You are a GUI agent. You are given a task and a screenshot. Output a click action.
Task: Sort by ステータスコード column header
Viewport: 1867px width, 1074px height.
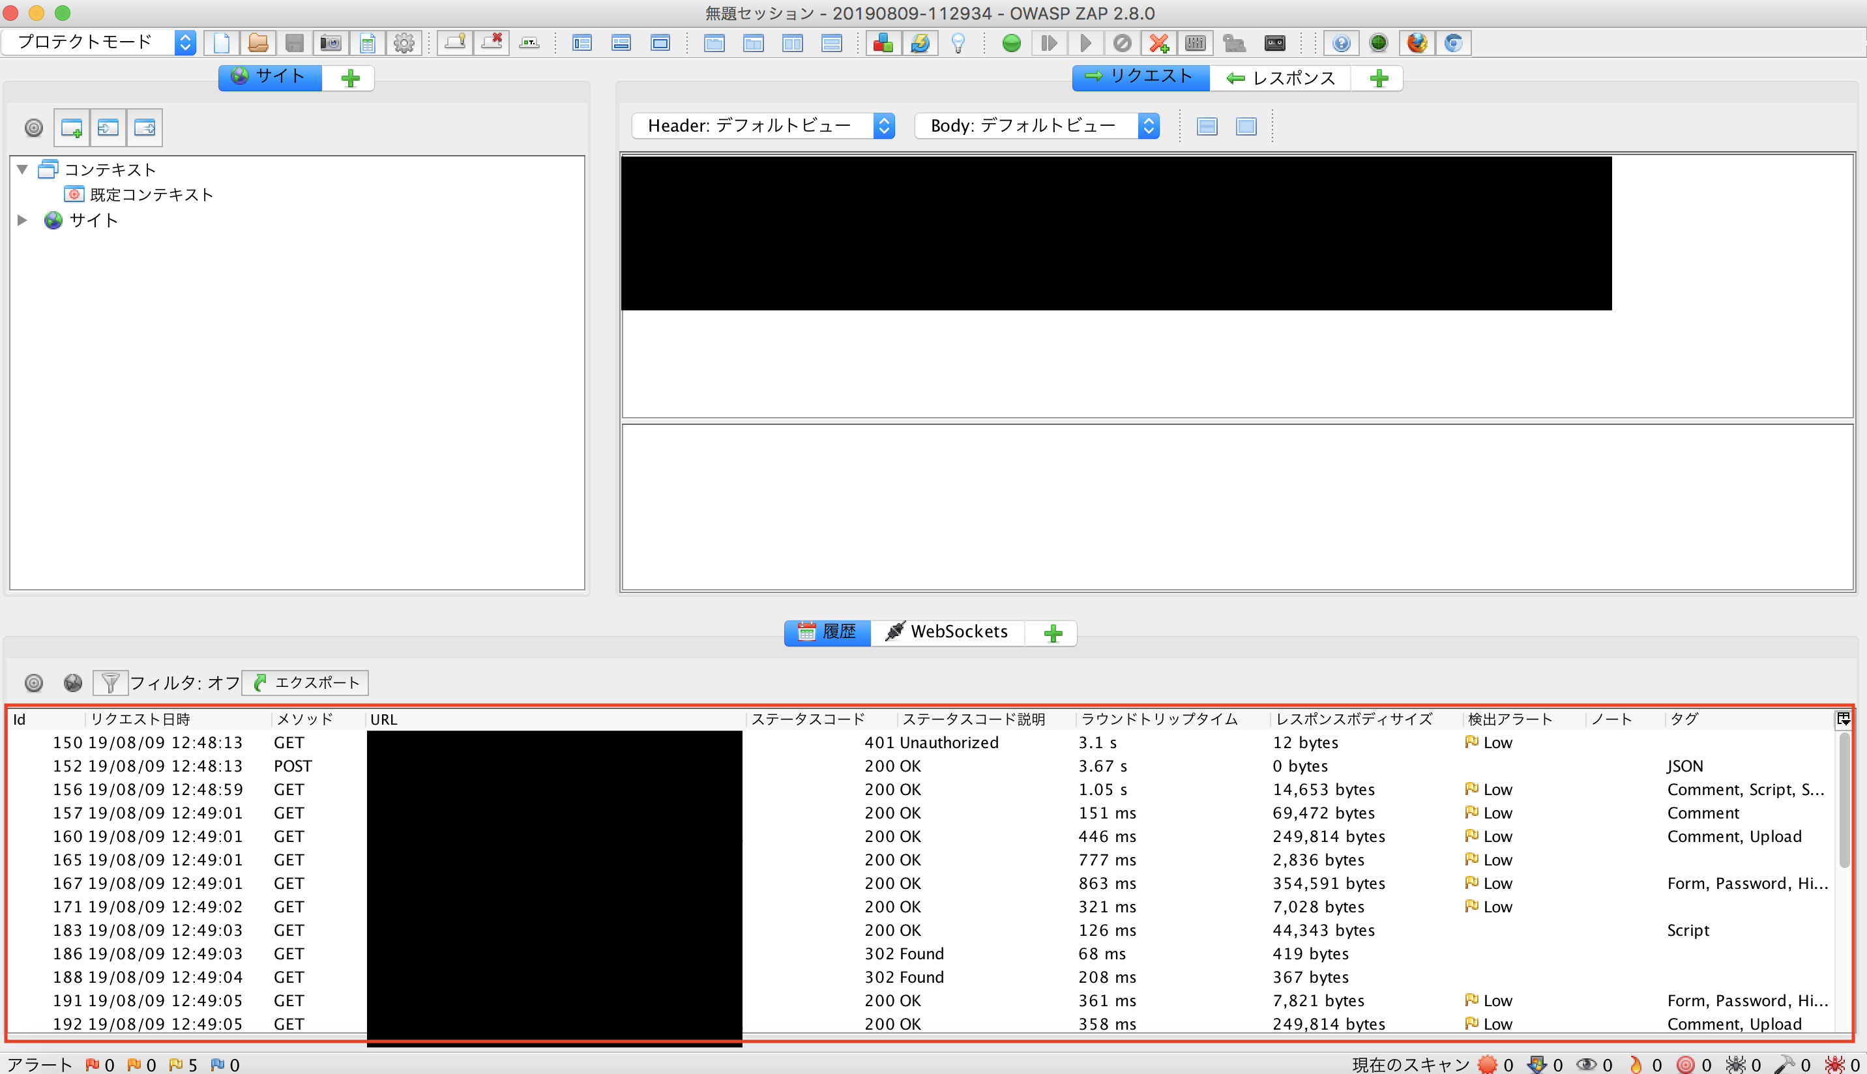[x=822, y=719]
